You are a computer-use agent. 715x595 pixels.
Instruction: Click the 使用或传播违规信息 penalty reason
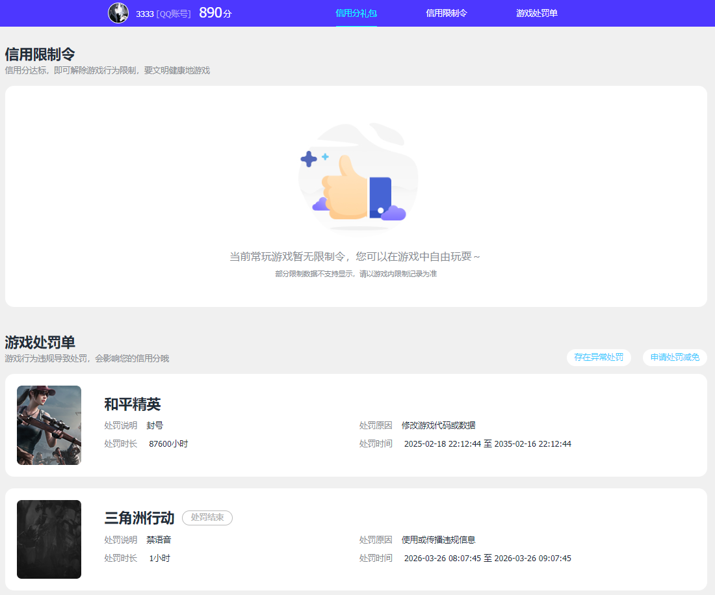pos(438,540)
